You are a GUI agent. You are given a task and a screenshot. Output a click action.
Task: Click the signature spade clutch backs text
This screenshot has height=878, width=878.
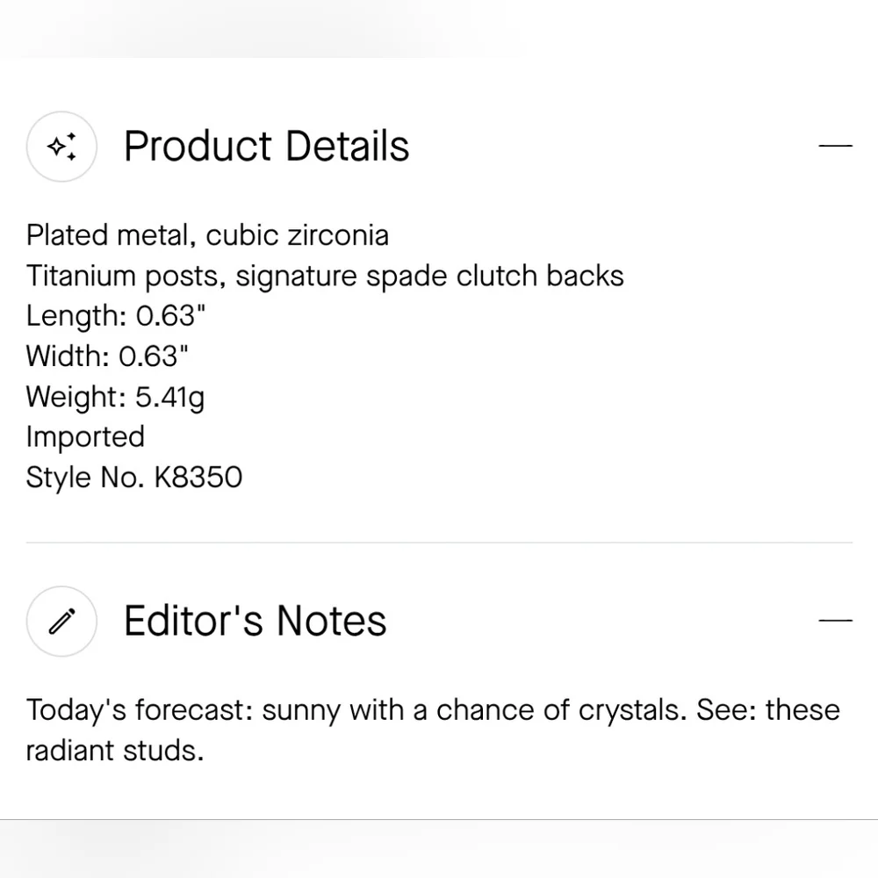pos(429,276)
